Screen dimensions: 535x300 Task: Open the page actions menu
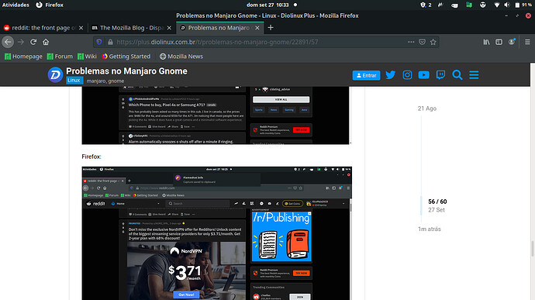pyautogui.click(x=411, y=42)
